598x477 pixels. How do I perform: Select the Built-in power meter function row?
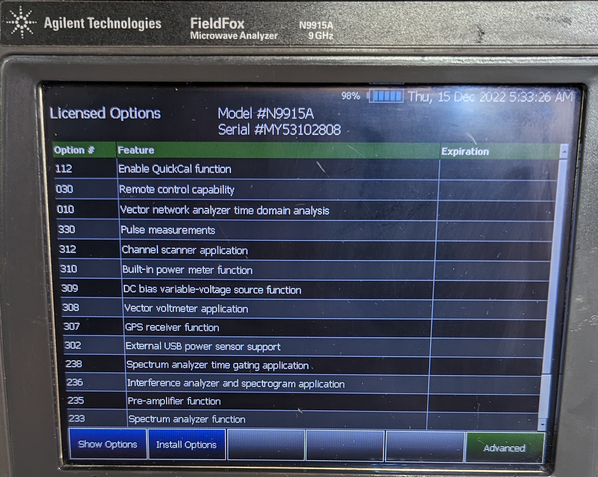(188, 270)
